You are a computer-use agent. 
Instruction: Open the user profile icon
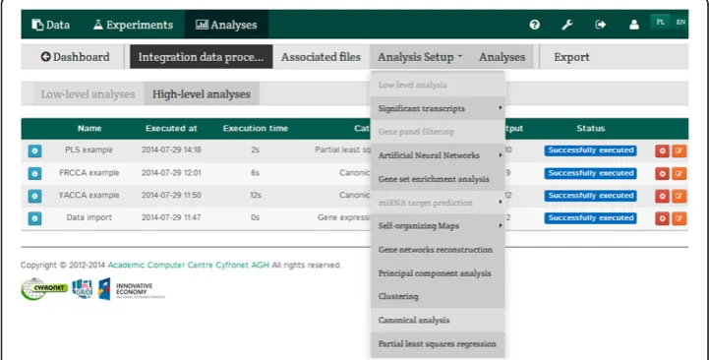pos(634,25)
